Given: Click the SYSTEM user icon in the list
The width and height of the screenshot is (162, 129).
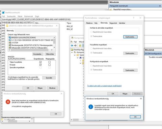Looking at the screenshot, I should coord(10,43).
